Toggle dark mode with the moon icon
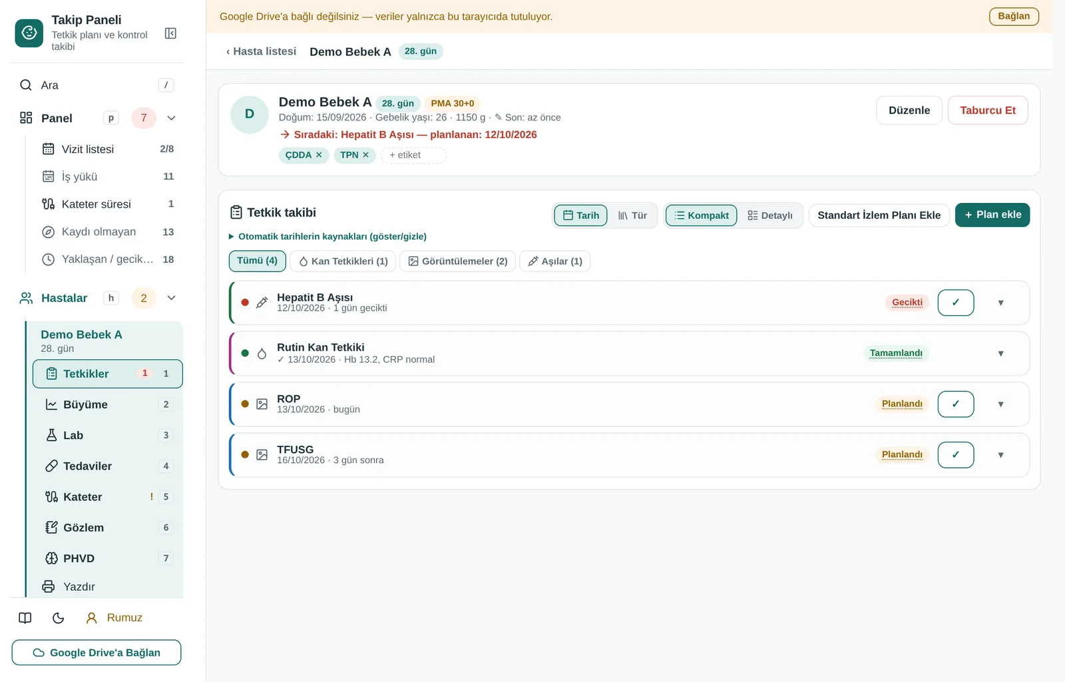Viewport: 1065px width, 682px height. (59, 618)
